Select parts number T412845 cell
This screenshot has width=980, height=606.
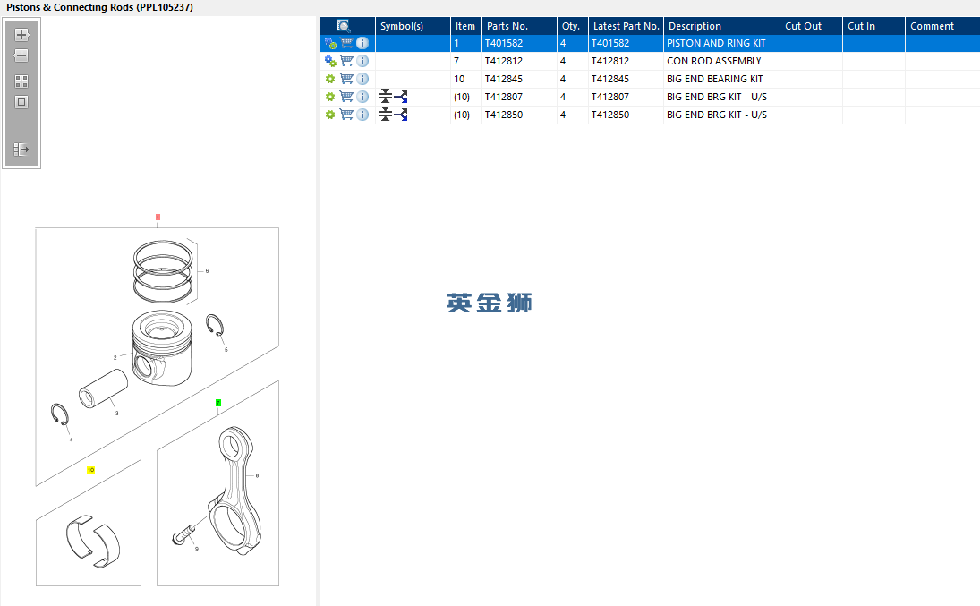click(519, 79)
